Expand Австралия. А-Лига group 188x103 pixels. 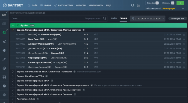[13, 99]
